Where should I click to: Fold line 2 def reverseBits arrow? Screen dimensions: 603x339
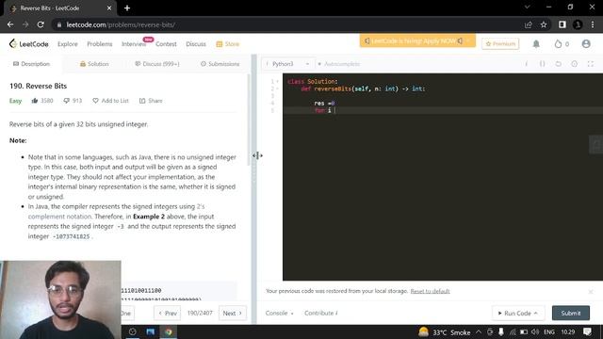[x=277, y=89]
